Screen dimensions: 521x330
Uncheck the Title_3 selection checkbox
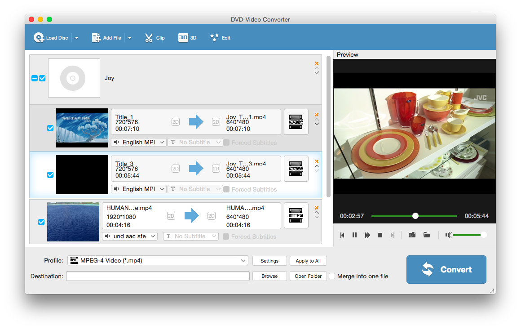coord(50,175)
